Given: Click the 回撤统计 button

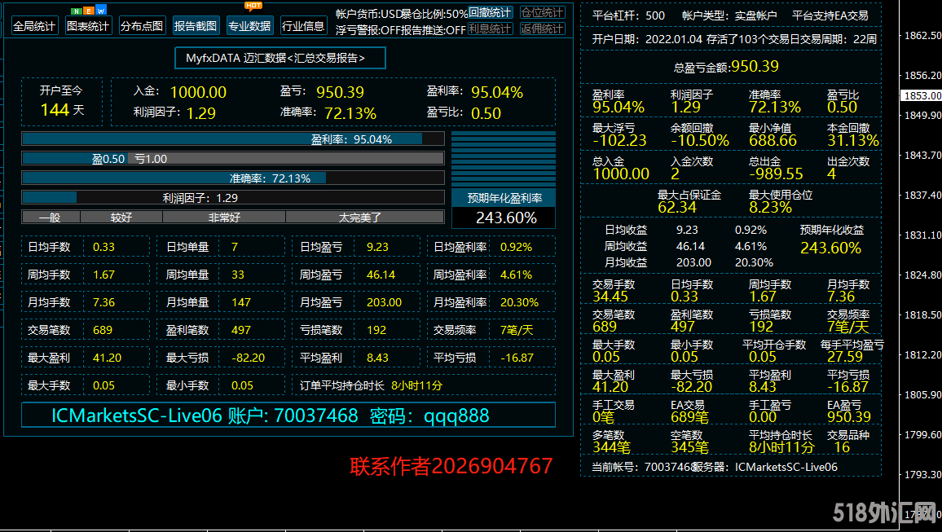Looking at the screenshot, I should coord(491,12).
